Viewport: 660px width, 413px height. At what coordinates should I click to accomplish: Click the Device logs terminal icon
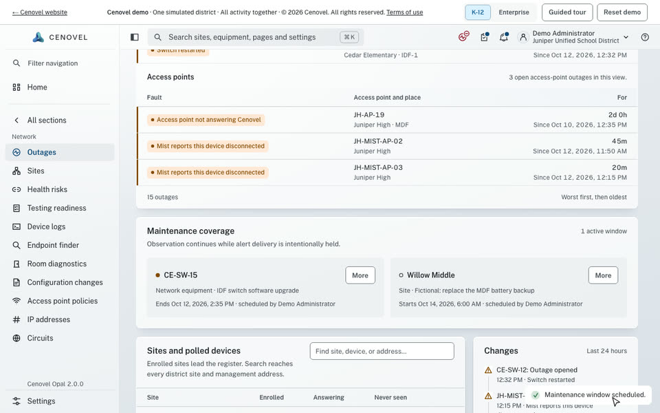click(16, 226)
